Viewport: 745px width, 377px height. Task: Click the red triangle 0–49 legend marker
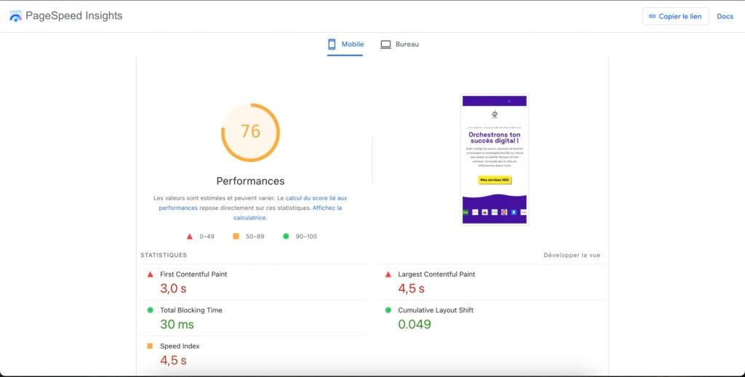(190, 236)
